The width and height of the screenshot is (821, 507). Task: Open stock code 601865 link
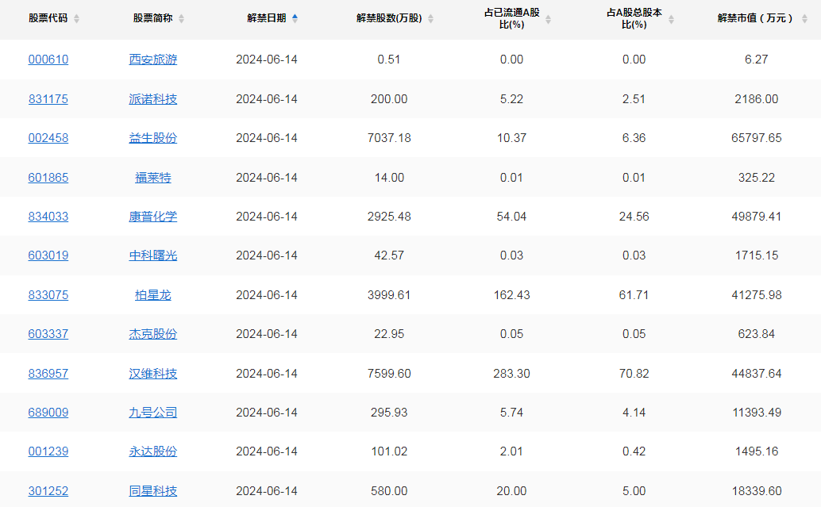(x=48, y=178)
